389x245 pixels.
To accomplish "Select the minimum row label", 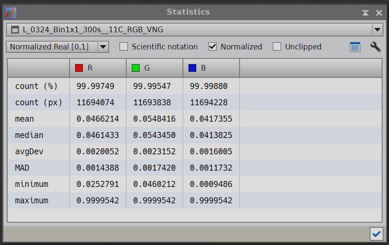I will pos(31,184).
